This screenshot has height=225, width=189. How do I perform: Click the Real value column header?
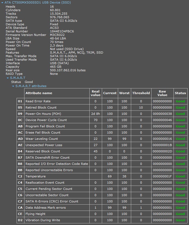tap(96, 93)
